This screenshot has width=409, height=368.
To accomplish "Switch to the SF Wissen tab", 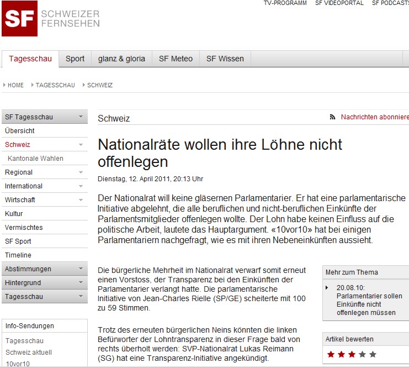I will pos(225,59).
